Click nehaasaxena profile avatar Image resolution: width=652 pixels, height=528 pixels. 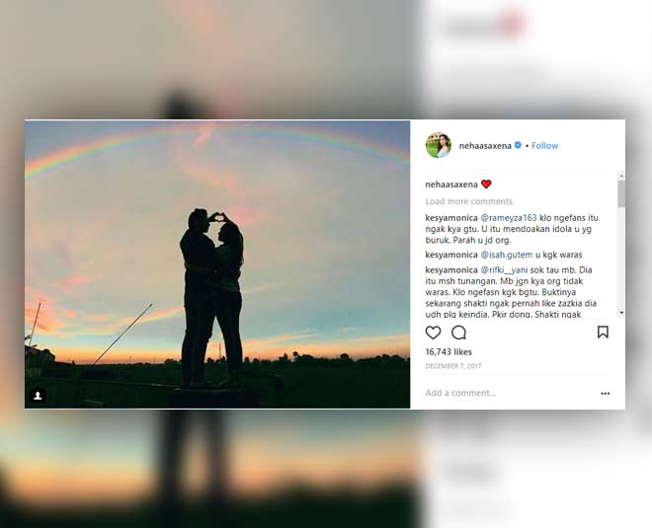click(x=439, y=145)
